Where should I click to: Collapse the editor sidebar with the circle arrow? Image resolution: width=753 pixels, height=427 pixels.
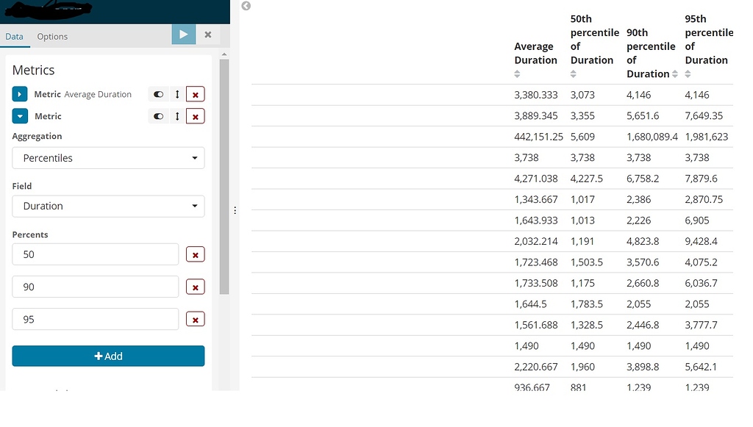tap(245, 6)
